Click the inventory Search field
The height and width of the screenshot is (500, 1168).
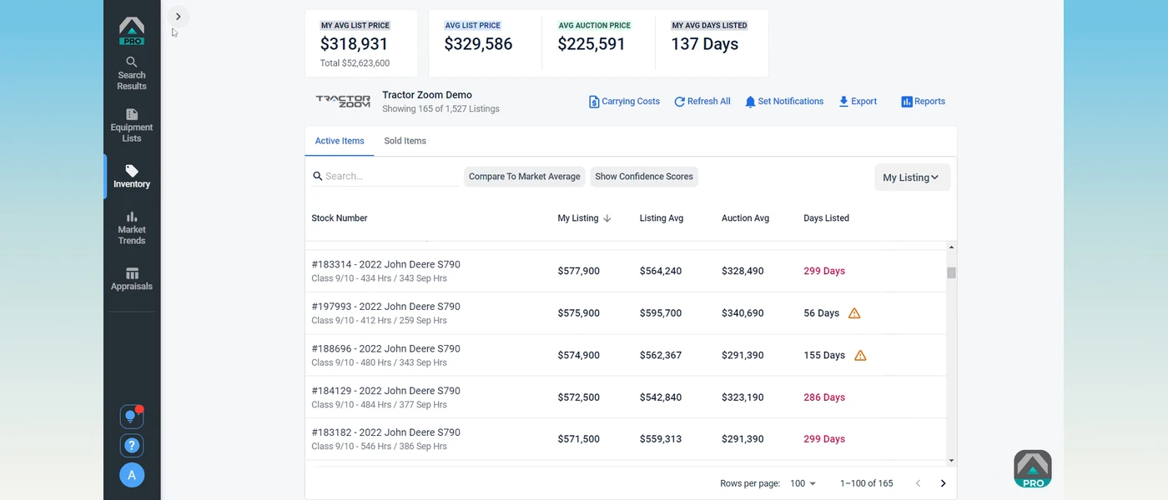388,176
